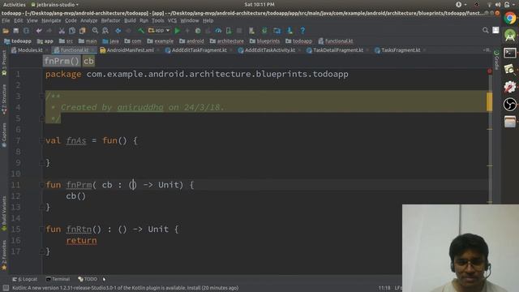
Task: Click the Save All floppy disk icon
Action: coord(16,31)
